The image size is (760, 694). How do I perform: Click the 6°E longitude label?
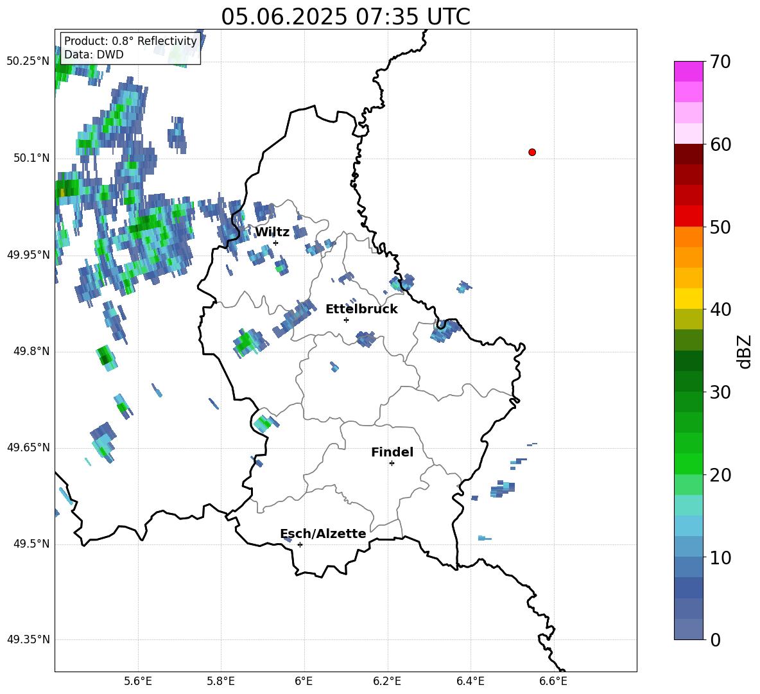click(304, 681)
